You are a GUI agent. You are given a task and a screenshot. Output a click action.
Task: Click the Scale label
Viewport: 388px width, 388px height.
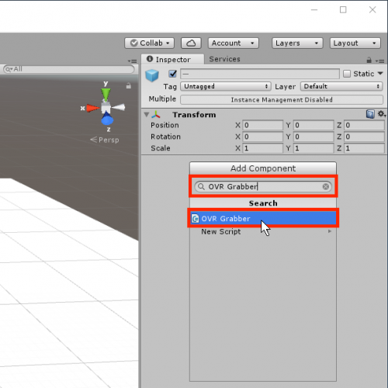161,148
